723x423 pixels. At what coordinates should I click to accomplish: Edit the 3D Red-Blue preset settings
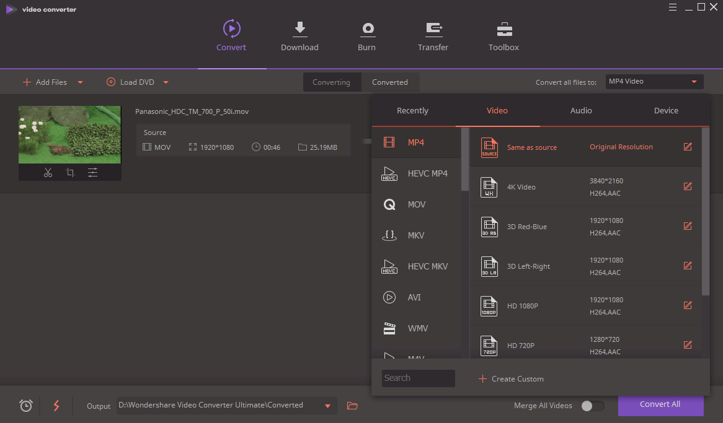point(688,226)
